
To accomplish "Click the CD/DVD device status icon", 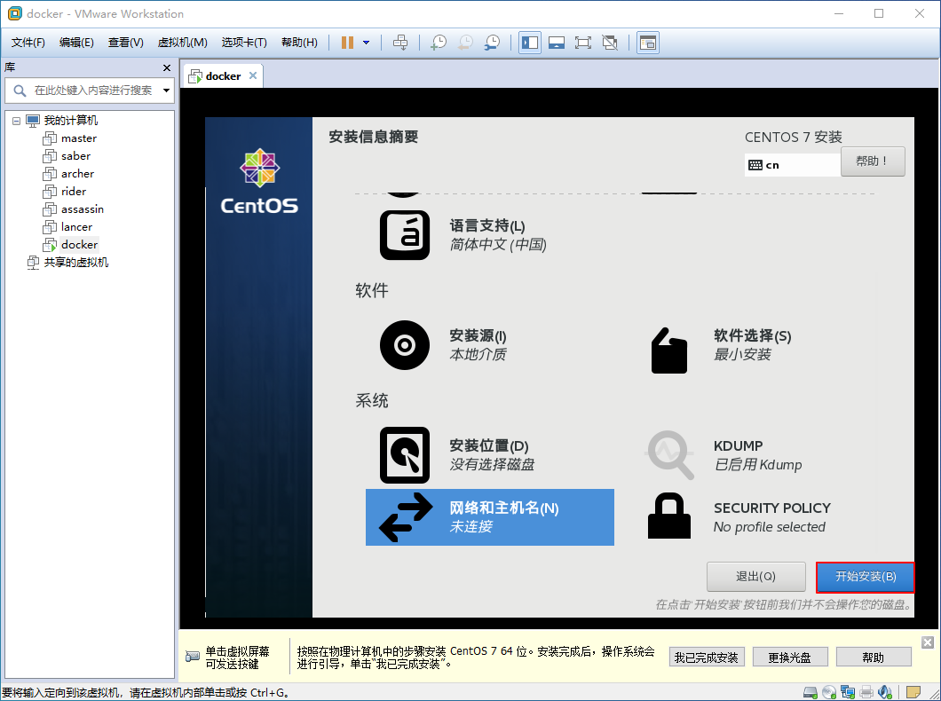I will tap(829, 691).
